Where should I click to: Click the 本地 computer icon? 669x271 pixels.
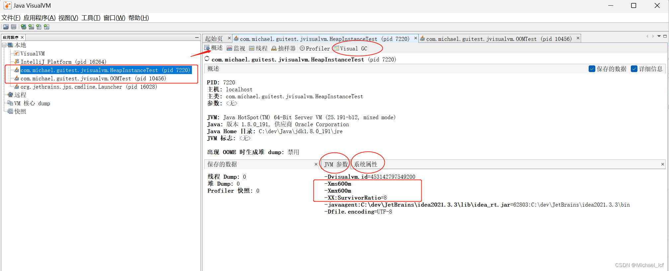[x=10, y=45]
